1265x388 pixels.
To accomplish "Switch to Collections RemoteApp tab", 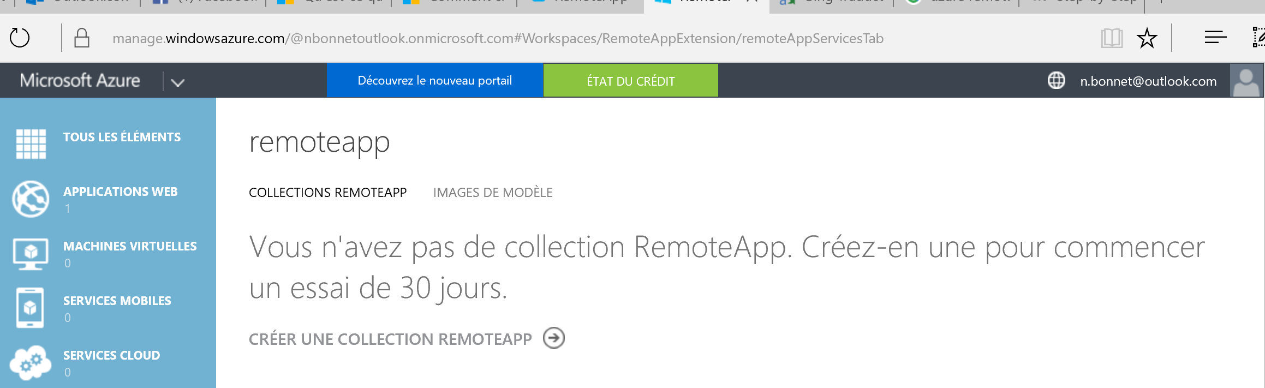I will (327, 193).
